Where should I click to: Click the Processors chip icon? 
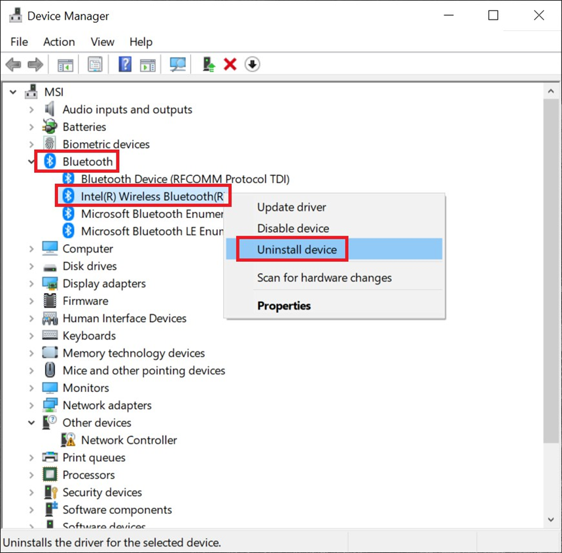click(x=50, y=474)
